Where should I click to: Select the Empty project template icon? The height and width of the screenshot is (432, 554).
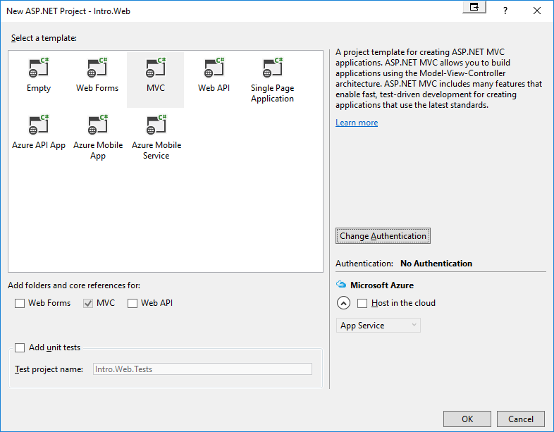(39, 68)
